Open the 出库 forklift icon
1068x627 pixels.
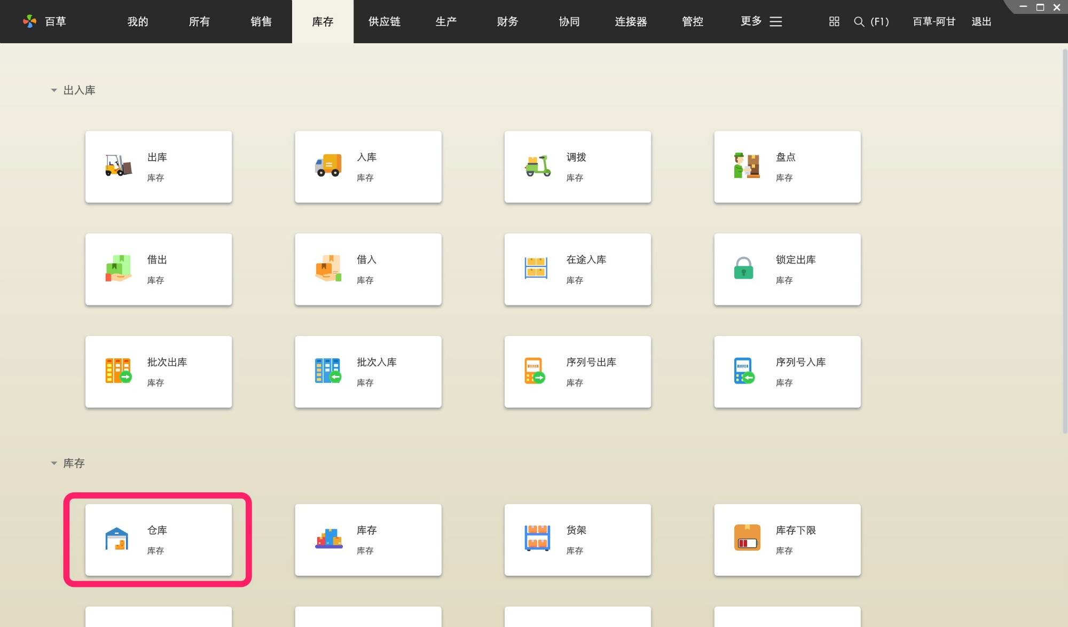coord(119,166)
